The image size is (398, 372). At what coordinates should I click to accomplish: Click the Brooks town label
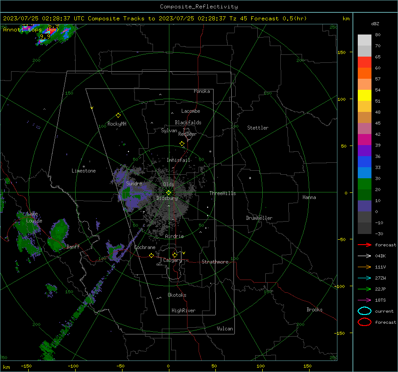coord(314,310)
